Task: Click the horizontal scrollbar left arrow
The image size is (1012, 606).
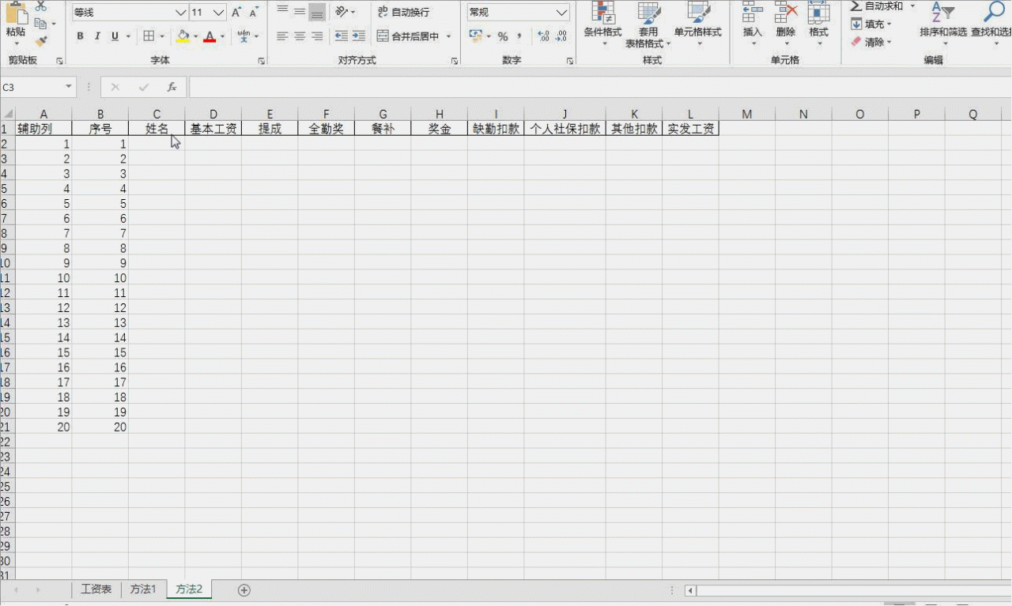Action: tap(690, 590)
